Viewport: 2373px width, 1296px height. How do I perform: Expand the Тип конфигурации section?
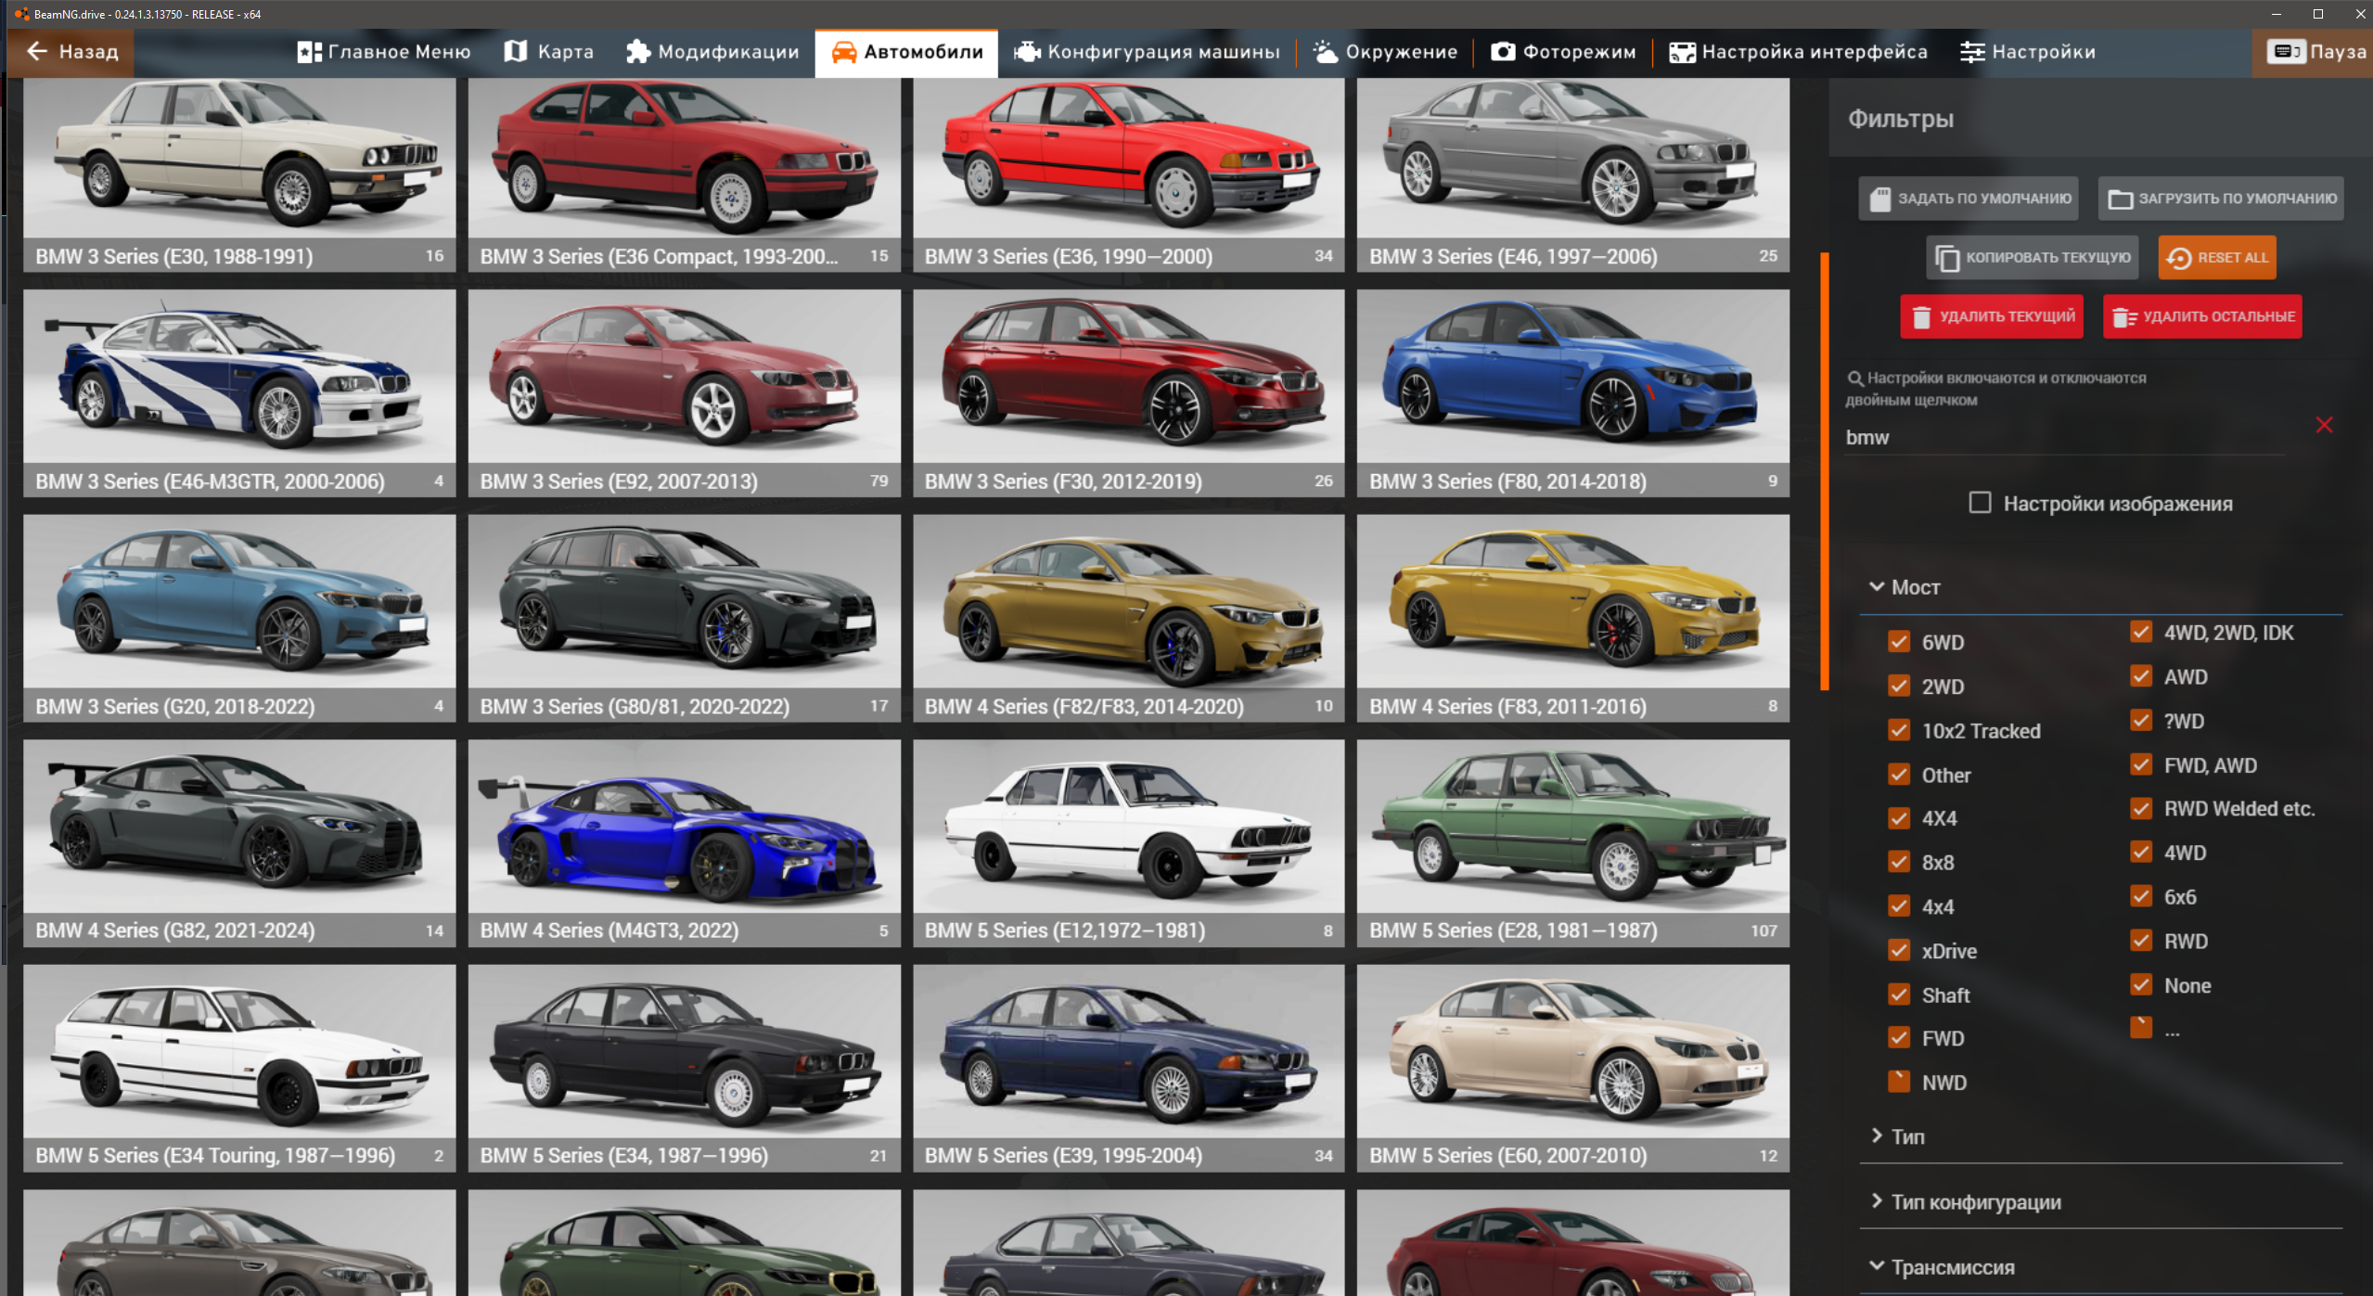tap(2100, 1202)
